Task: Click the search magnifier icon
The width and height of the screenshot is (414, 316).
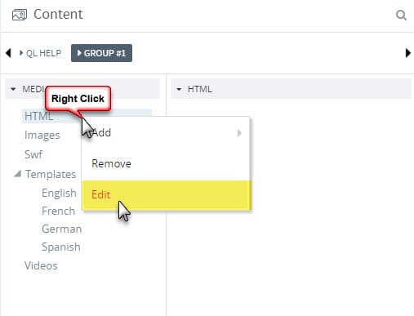Action: pyautogui.click(x=401, y=15)
